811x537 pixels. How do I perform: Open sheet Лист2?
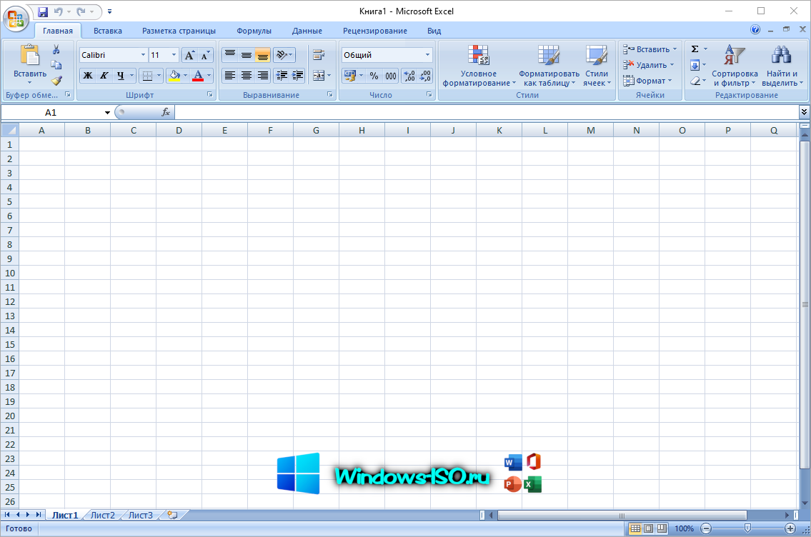[x=102, y=516]
